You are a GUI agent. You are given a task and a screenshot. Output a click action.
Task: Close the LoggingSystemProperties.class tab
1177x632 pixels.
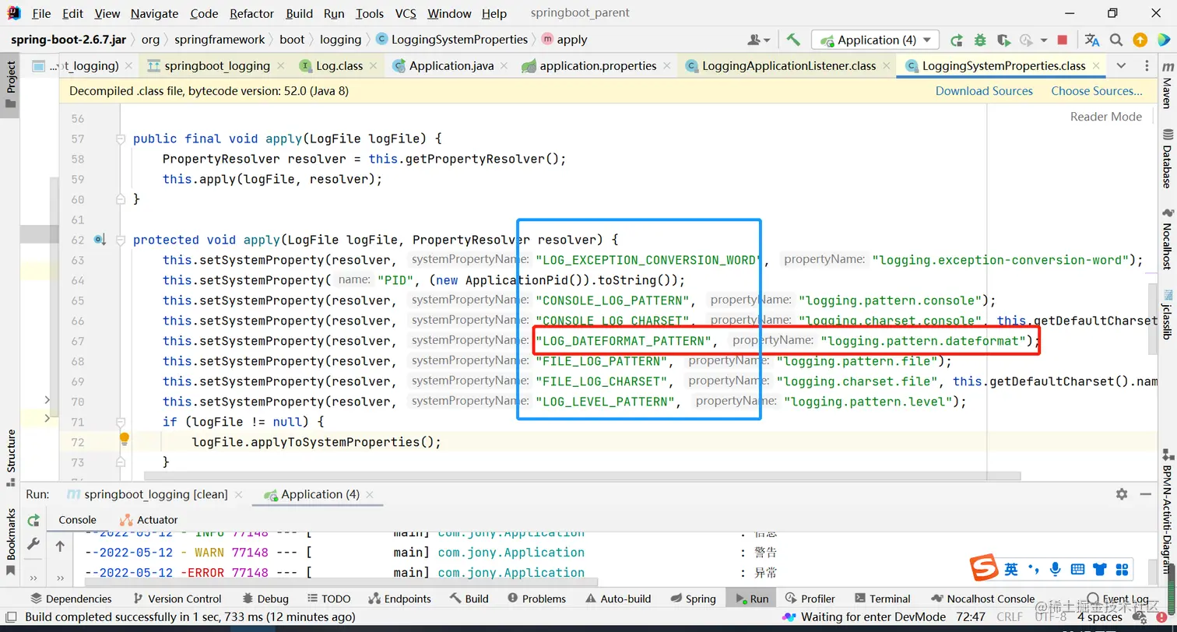coord(1096,66)
